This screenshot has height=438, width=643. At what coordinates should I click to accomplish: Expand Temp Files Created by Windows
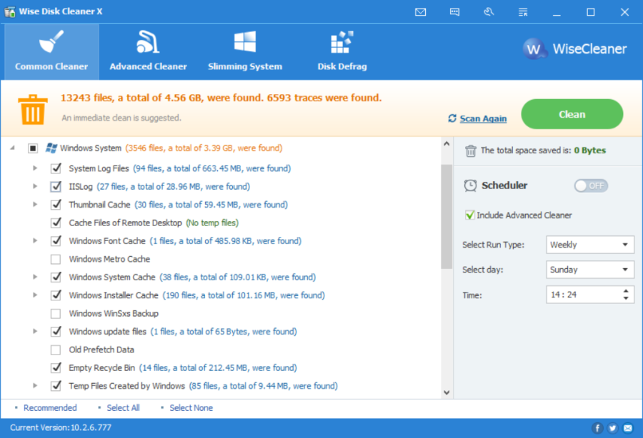tap(35, 386)
